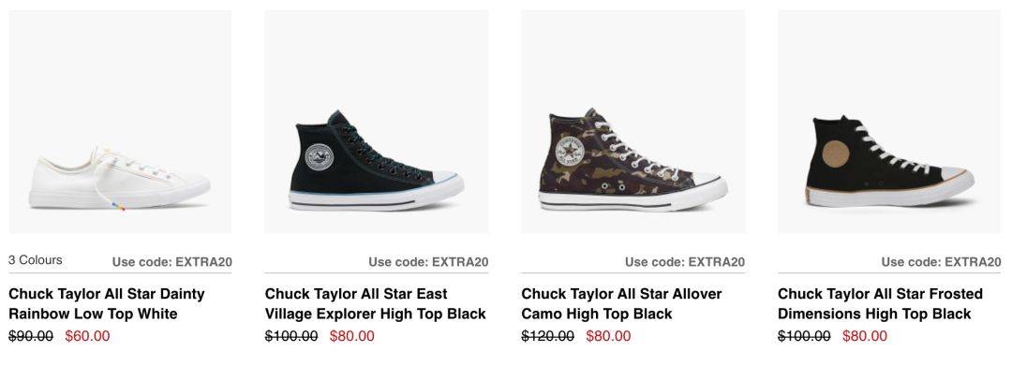Click the Chuck Taylor All Star Frosted Dimensions High Top Black title

tap(880, 304)
